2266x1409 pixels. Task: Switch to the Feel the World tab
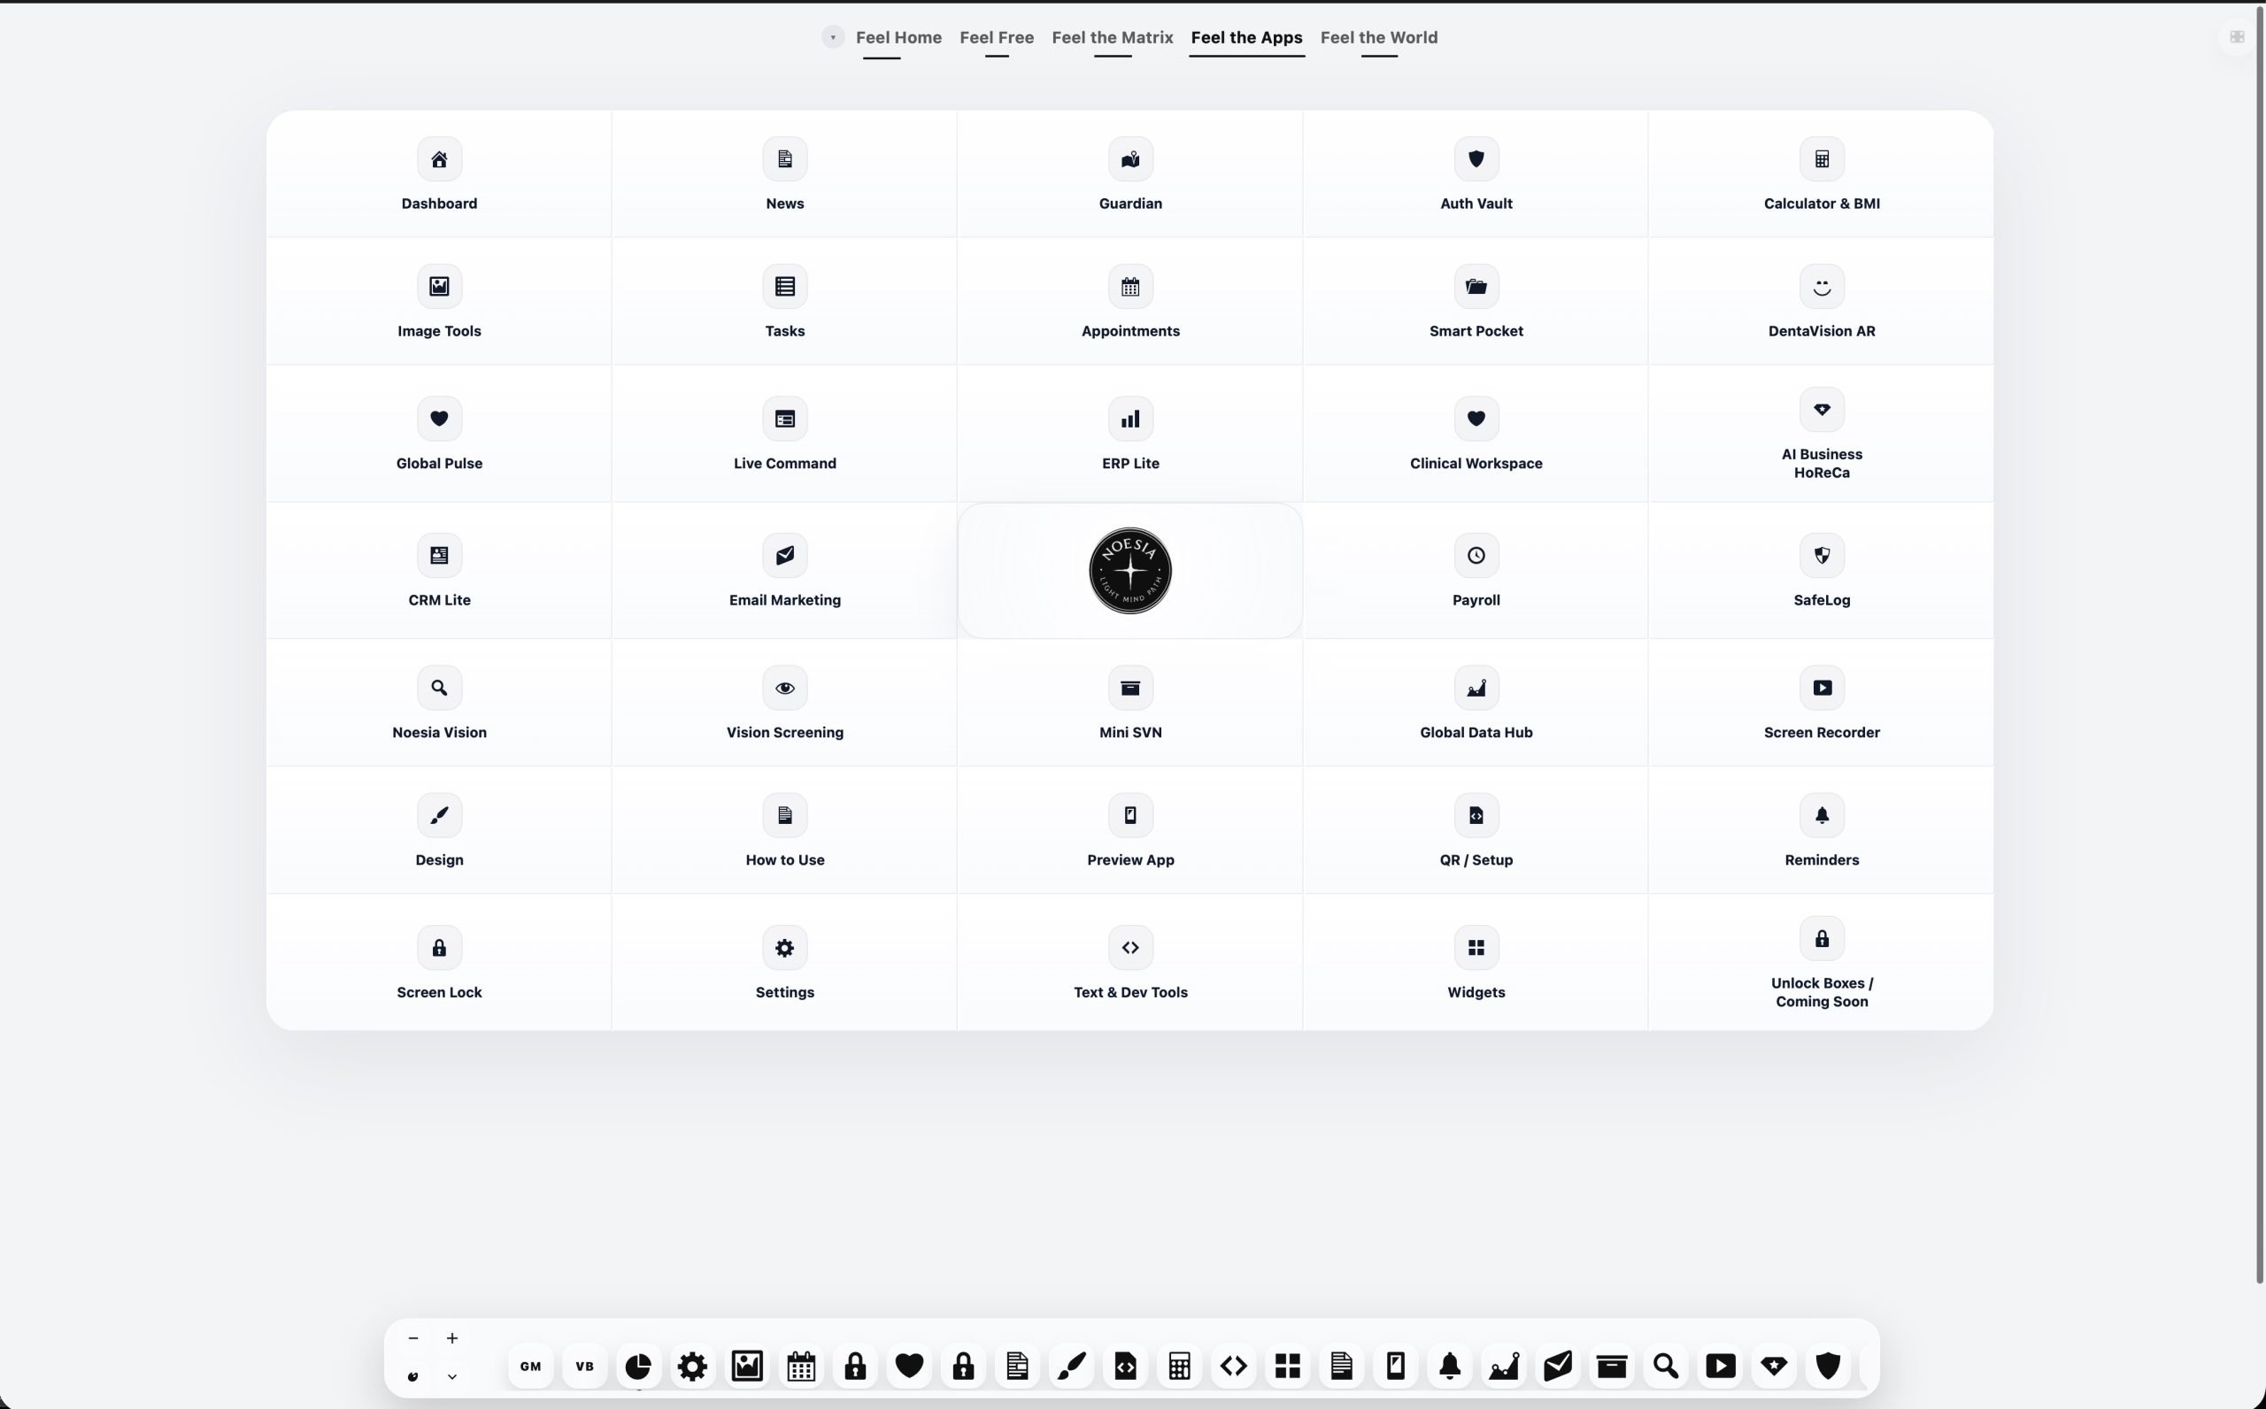1378,37
